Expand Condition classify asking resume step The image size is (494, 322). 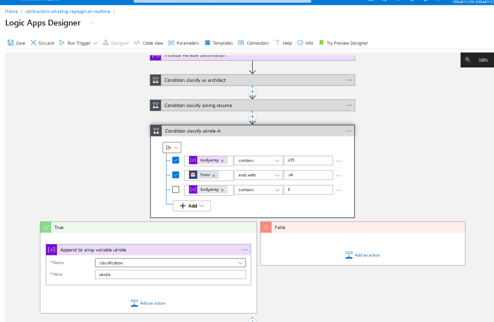tap(252, 106)
